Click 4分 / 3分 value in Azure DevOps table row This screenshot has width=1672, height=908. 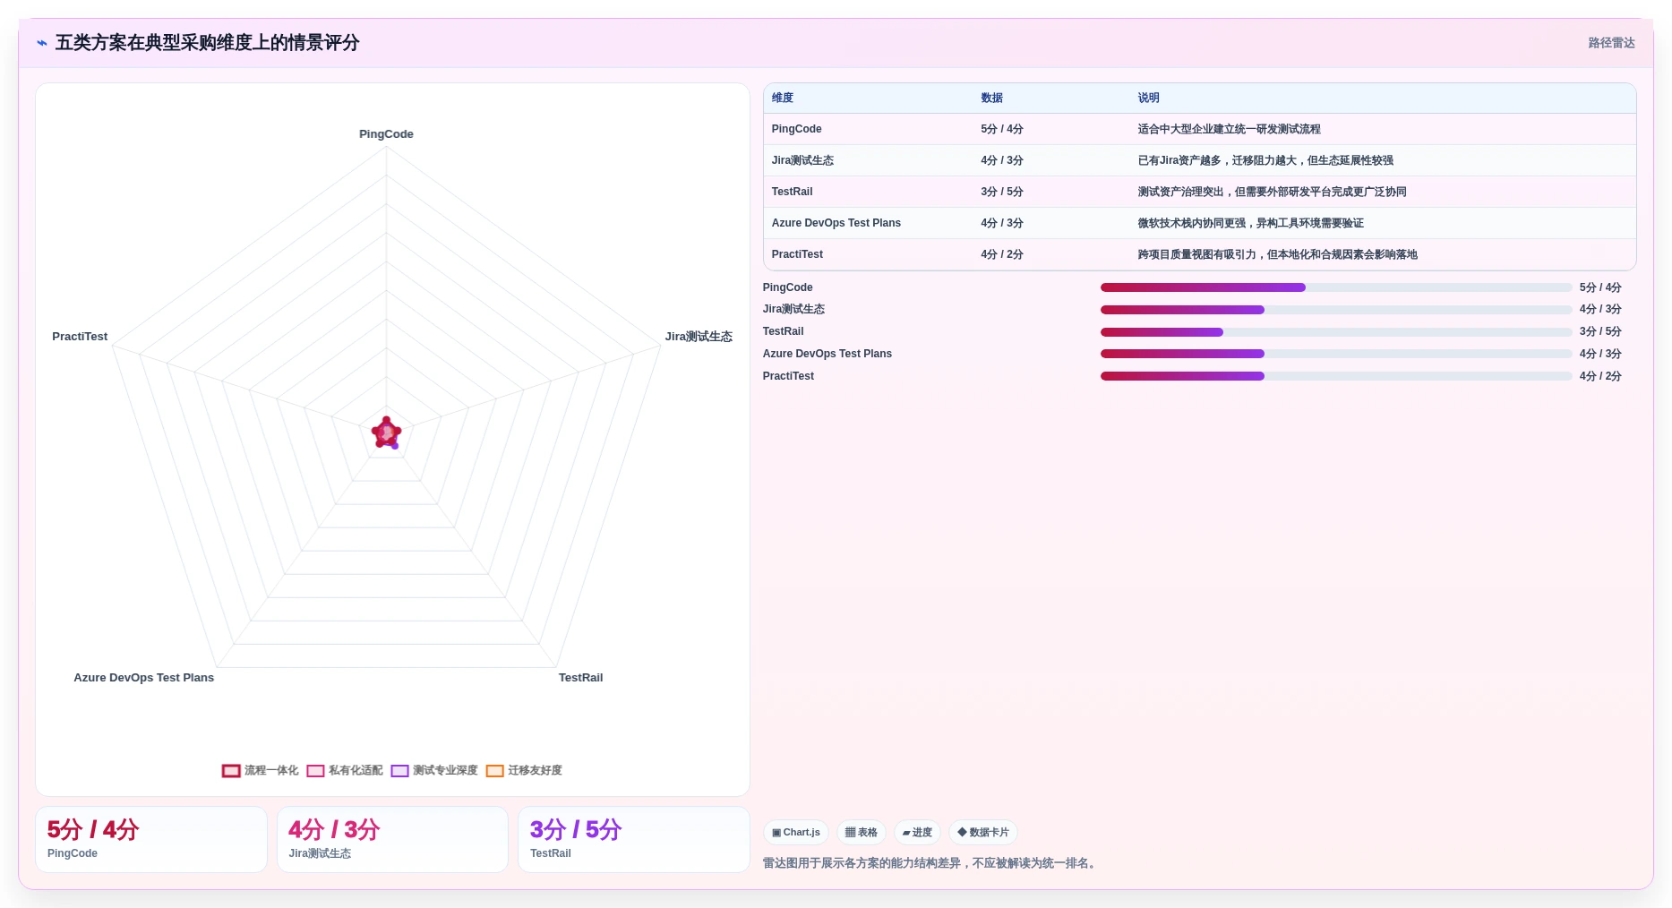pos(1001,223)
